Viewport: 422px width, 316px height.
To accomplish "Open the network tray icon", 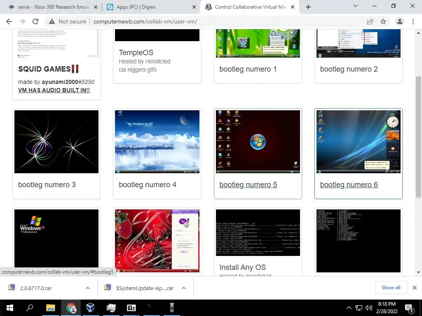I will (x=359, y=308).
